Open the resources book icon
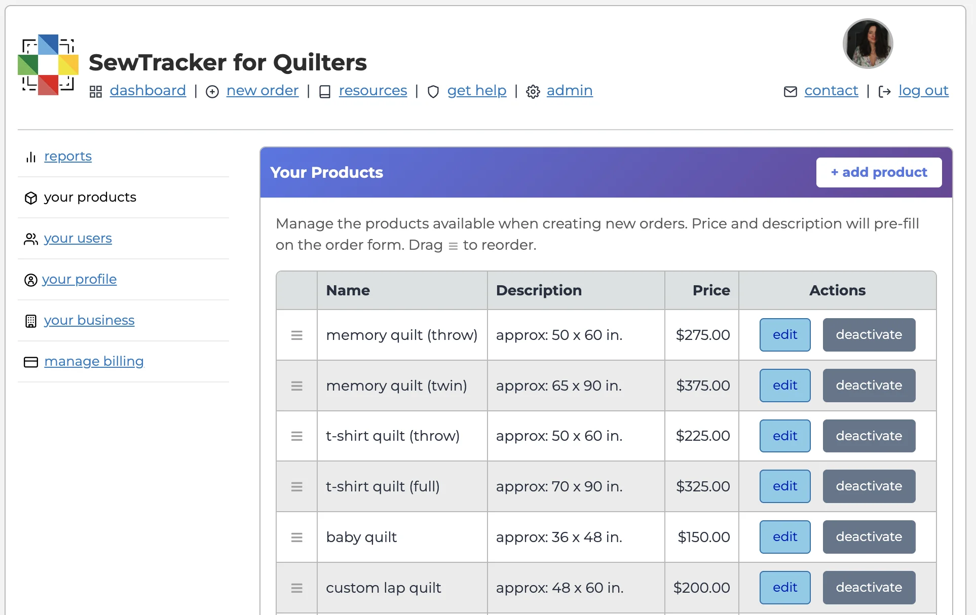The image size is (976, 615). [325, 92]
